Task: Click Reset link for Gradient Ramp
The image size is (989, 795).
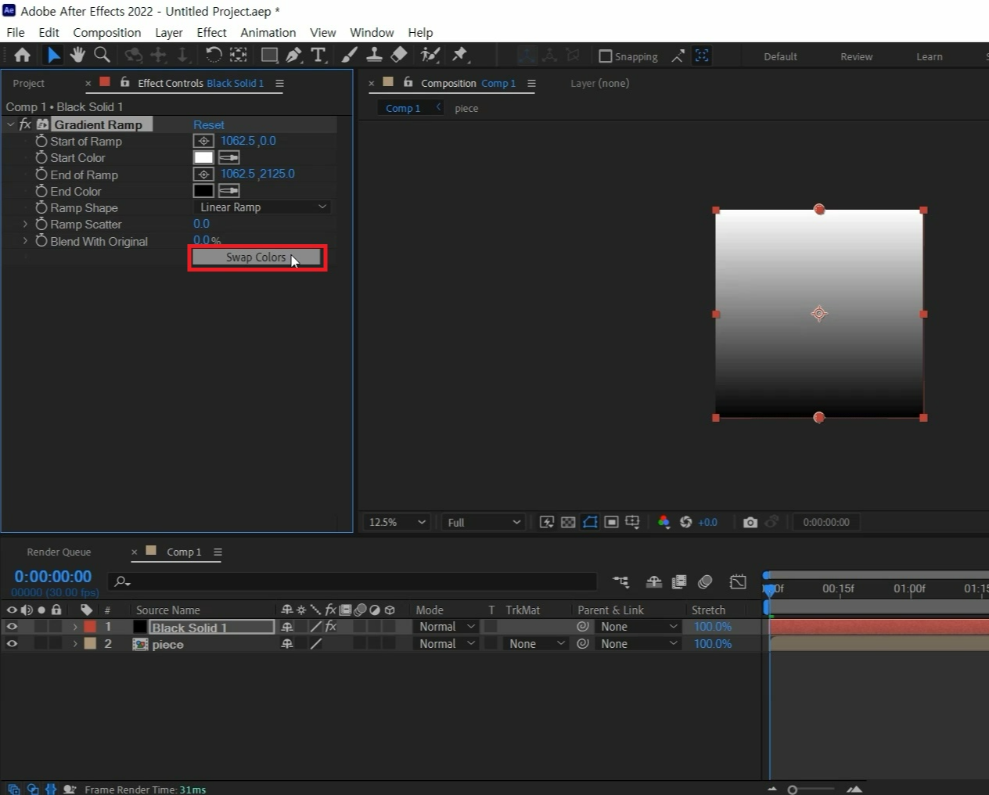Action: 208,124
